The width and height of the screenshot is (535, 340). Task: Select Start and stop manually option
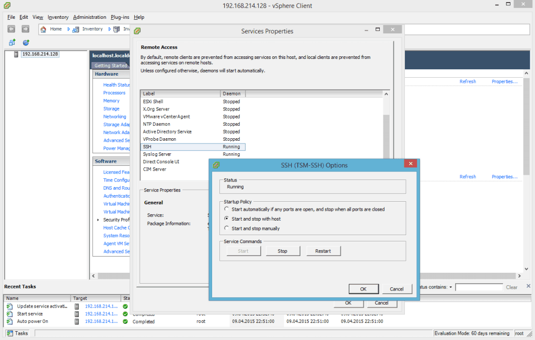[227, 228]
